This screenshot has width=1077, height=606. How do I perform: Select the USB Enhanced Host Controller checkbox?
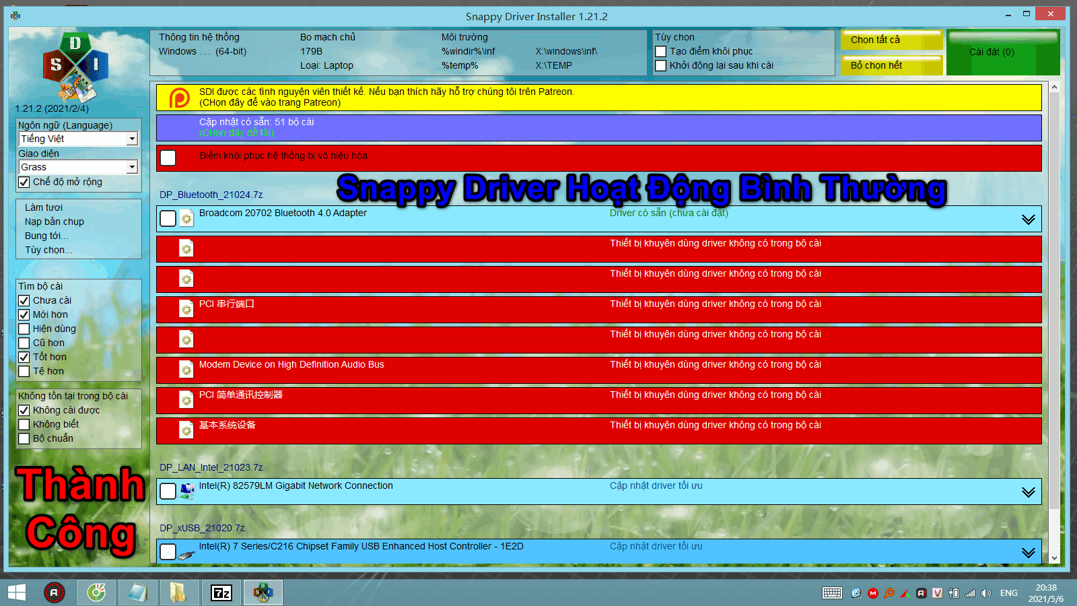[168, 552]
